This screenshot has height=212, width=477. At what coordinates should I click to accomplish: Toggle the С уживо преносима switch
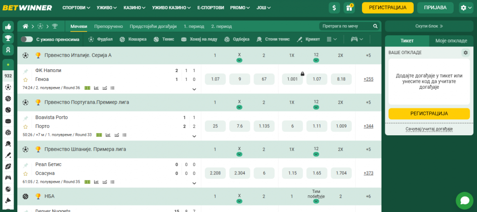pos(27,39)
